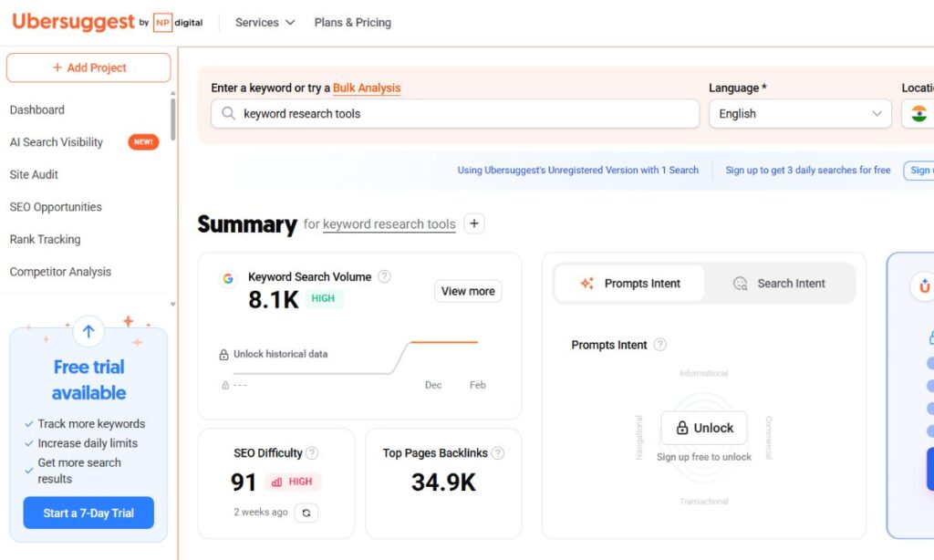Open the Plans & Pricing page
934x560 pixels.
(x=352, y=22)
